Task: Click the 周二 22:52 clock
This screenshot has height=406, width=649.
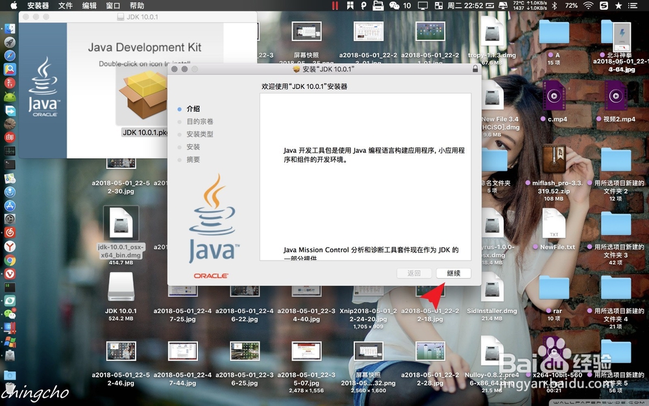Action: 465,5
